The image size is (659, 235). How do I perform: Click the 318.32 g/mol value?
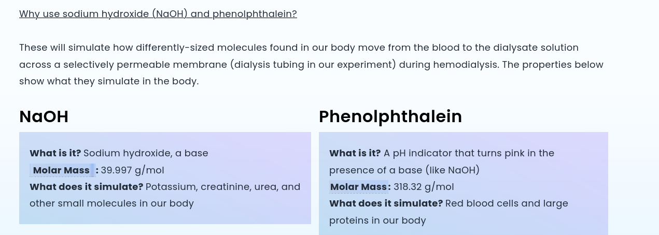(424, 187)
